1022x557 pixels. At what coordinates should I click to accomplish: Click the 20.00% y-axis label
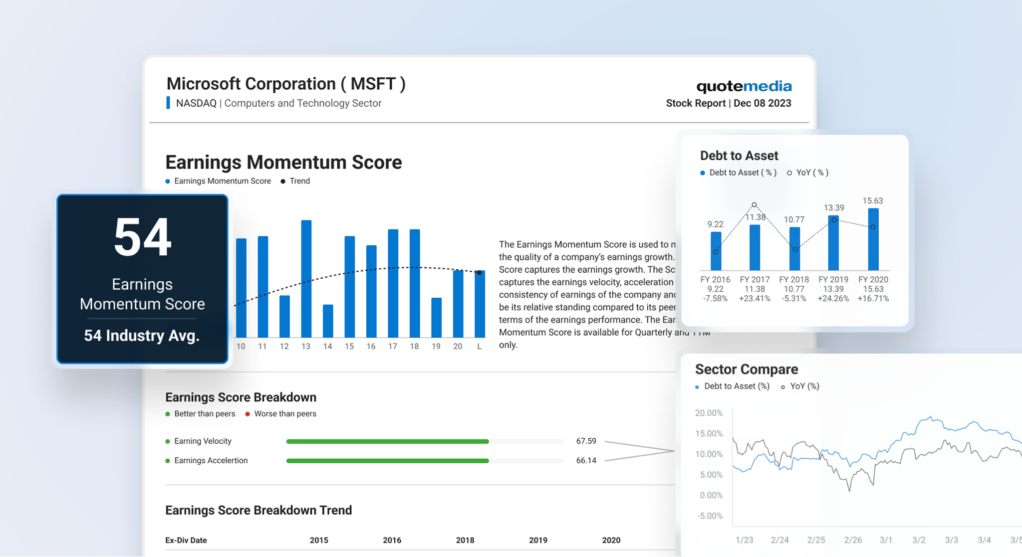pyautogui.click(x=709, y=413)
